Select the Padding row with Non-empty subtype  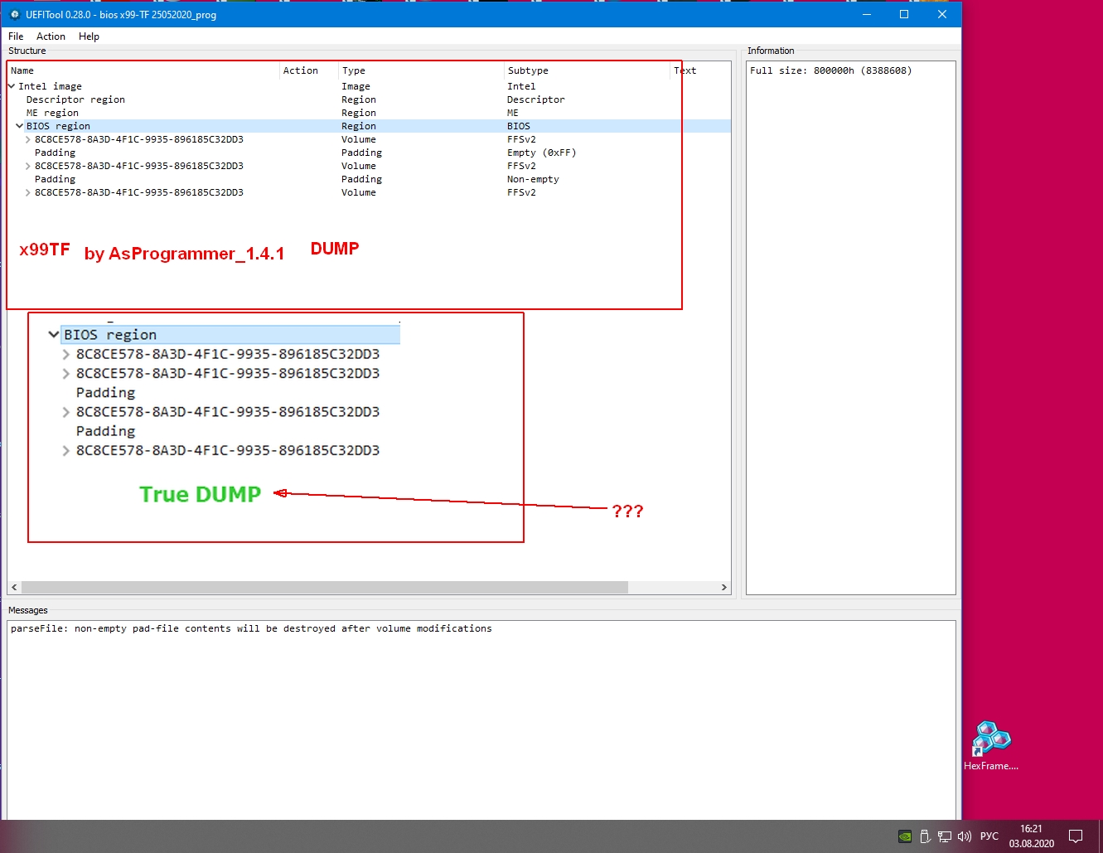369,179
